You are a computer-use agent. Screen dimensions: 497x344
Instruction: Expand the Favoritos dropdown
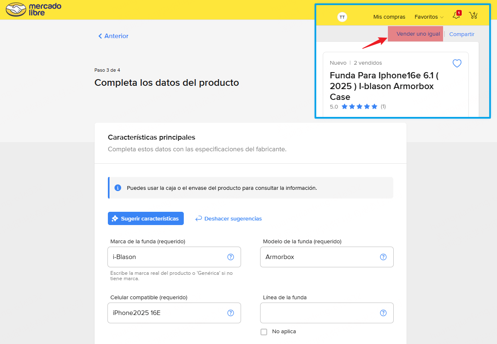429,17
